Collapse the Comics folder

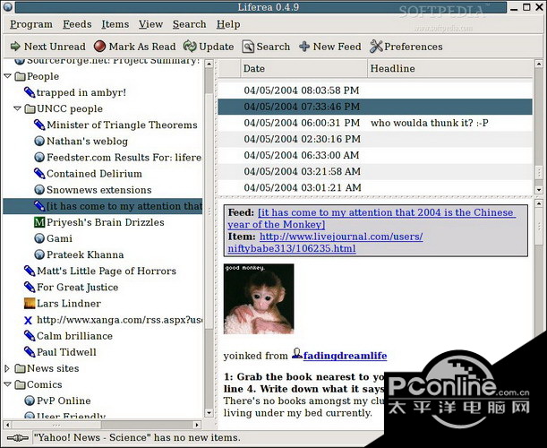point(8,384)
